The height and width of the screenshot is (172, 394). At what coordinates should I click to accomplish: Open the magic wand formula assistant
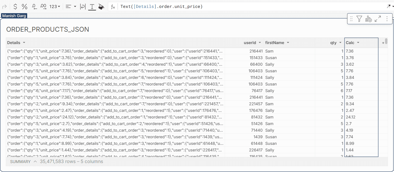tap(389, 7)
